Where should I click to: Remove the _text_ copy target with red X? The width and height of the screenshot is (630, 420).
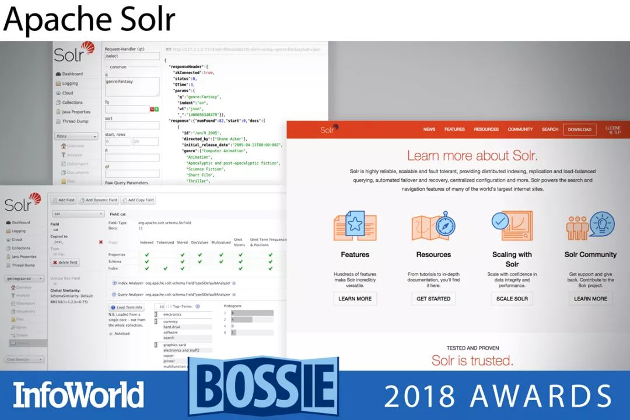[x=101, y=242]
